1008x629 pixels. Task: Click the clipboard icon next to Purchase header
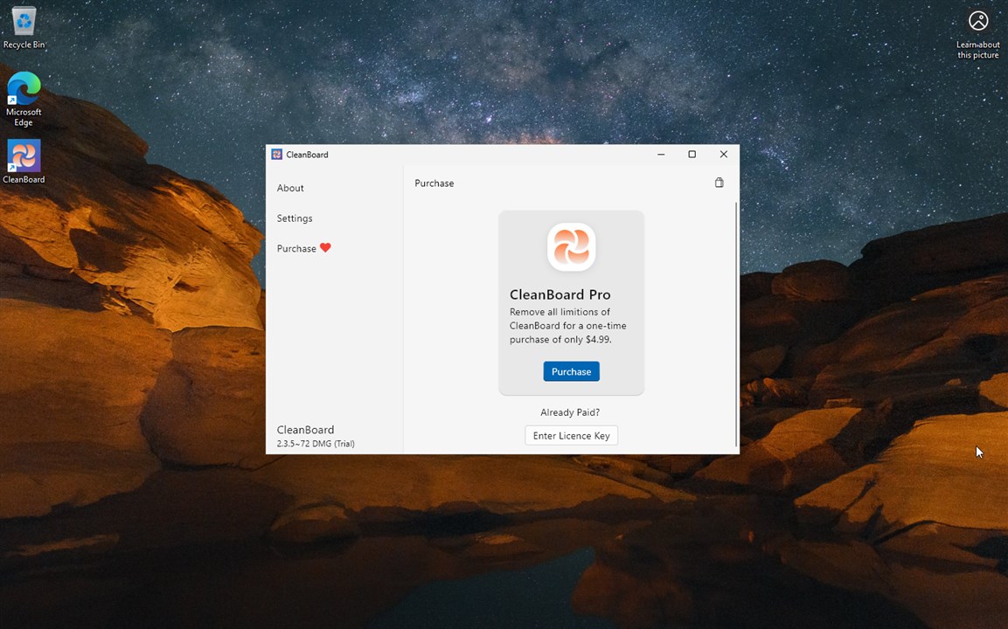tap(720, 183)
